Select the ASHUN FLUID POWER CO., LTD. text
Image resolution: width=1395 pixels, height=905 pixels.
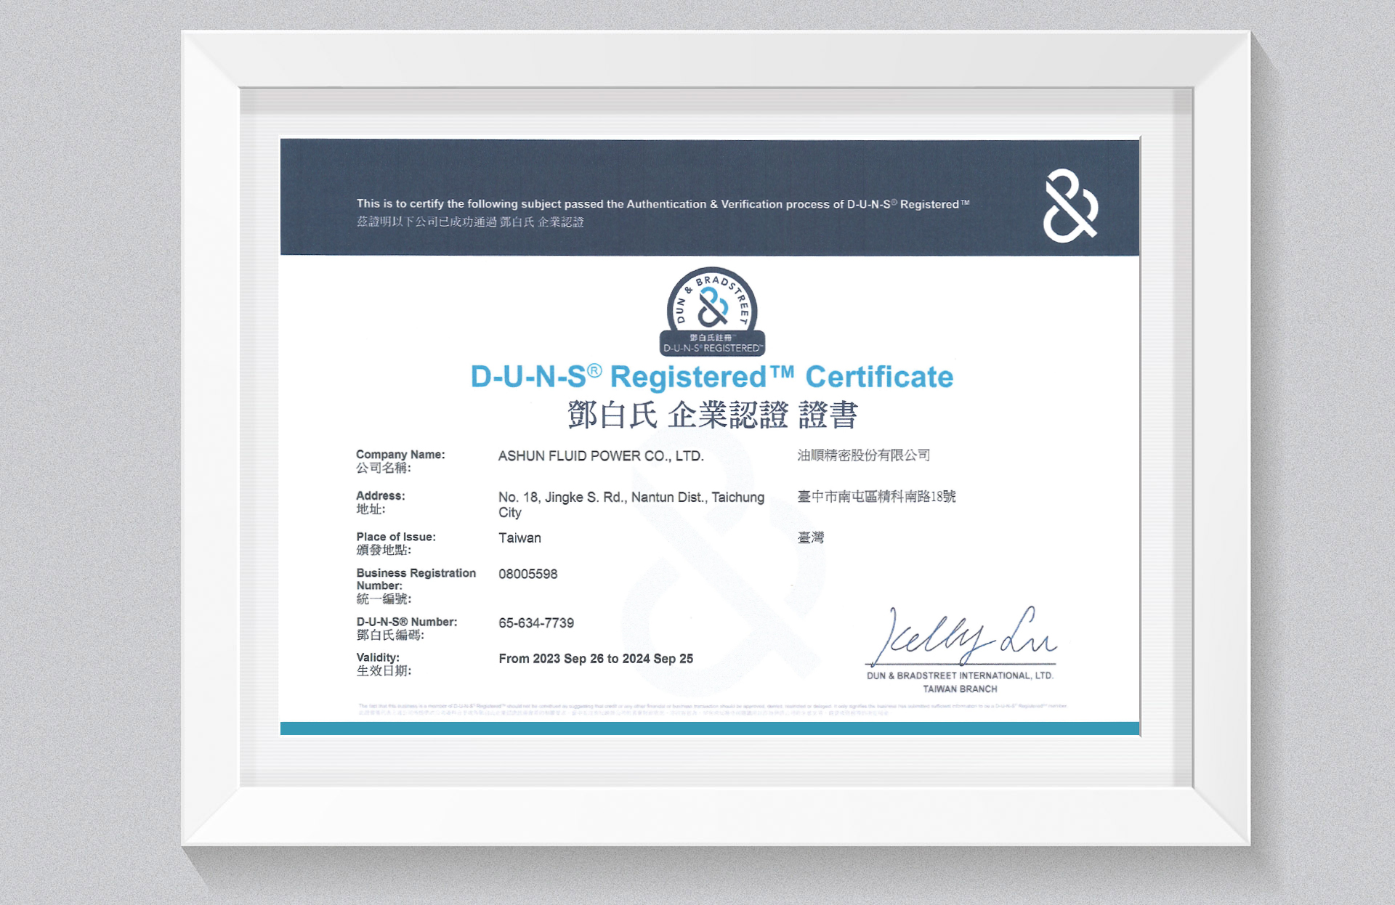(x=601, y=456)
